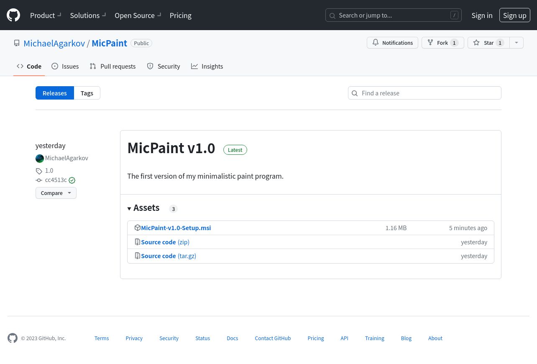Select the Releases view
This screenshot has width=537, height=364.
(55, 93)
